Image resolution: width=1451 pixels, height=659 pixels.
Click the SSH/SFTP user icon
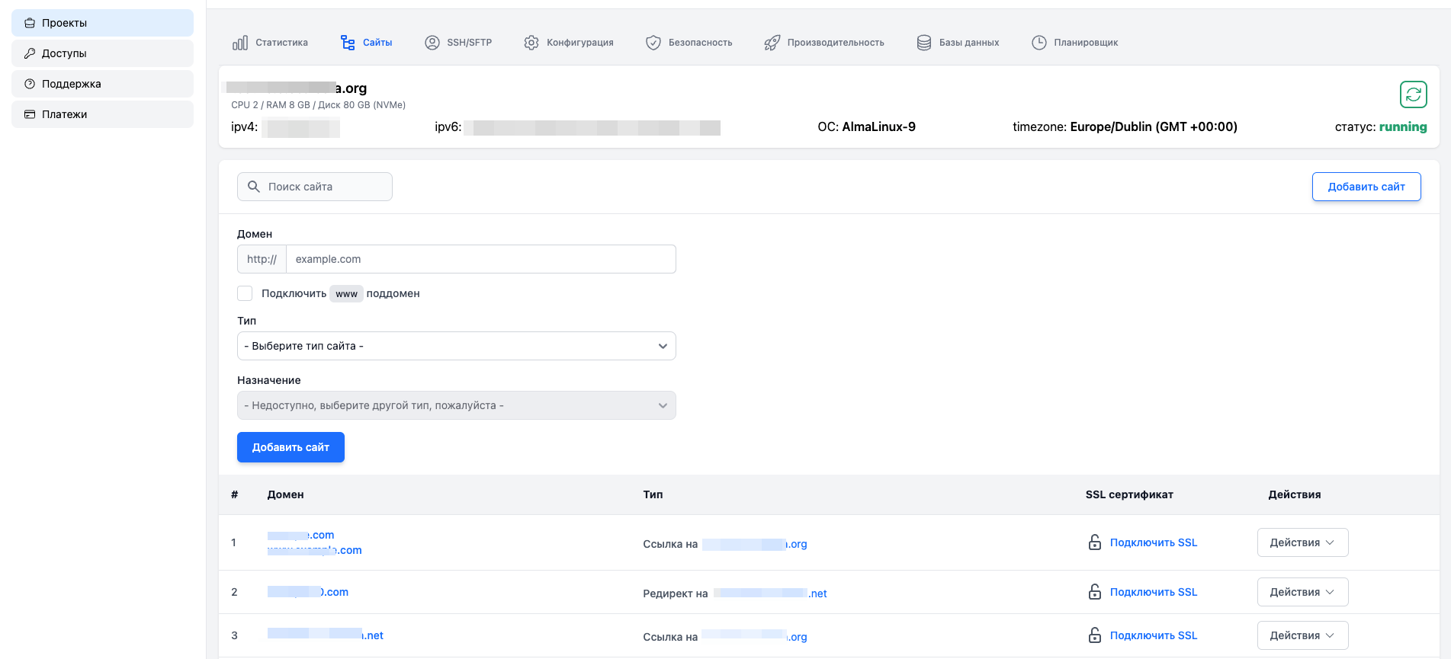tap(432, 43)
